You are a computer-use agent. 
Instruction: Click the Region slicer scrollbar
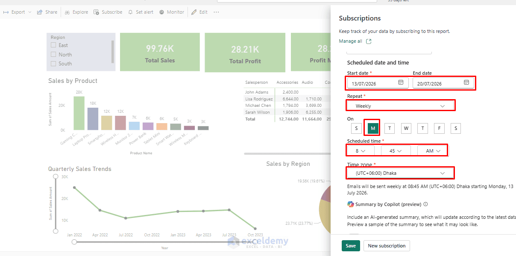pyautogui.click(x=113, y=51)
